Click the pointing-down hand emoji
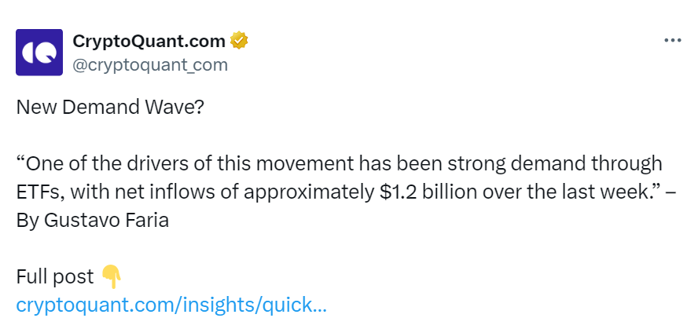The width and height of the screenshot is (698, 329). [x=112, y=276]
